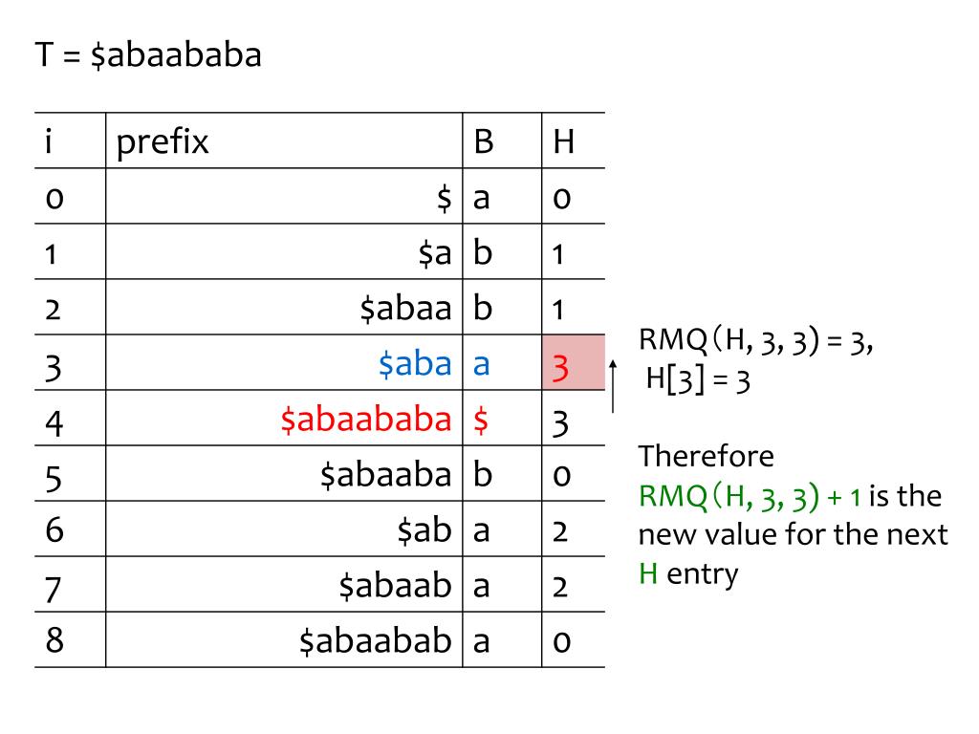Select the prefix $abaabab in row 8
Screen dimensions: 979x734
375,641
